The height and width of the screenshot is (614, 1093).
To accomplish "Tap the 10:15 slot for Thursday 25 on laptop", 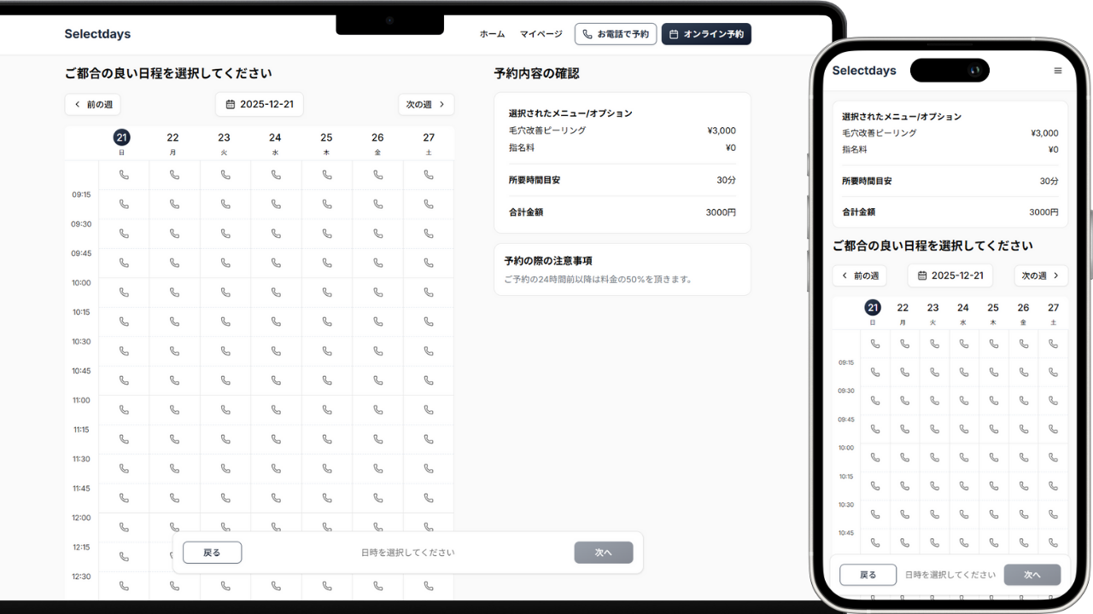I will coord(327,321).
